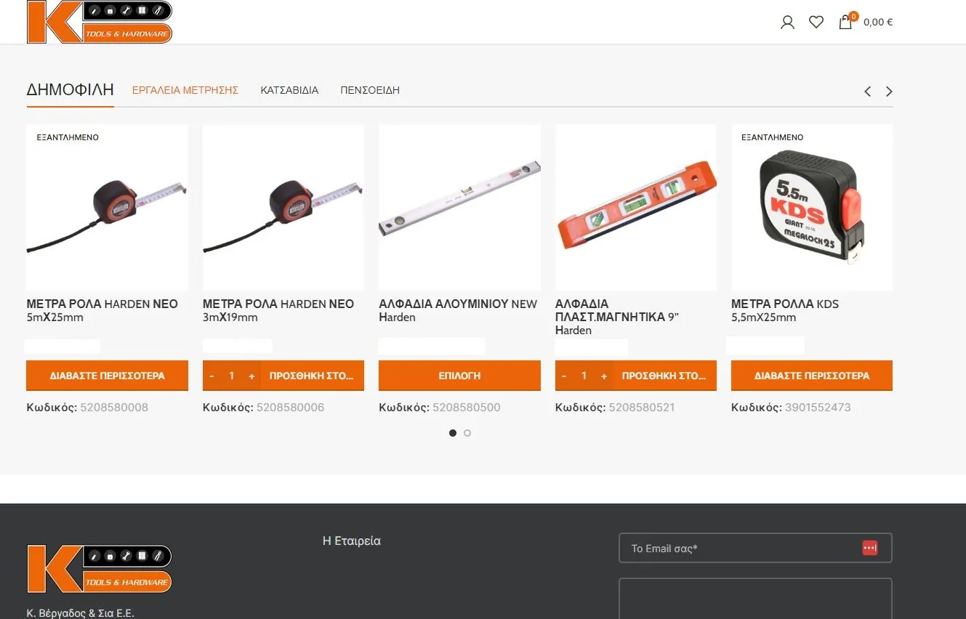Go to the second carousel page dot
This screenshot has width=966, height=619.
(467, 433)
